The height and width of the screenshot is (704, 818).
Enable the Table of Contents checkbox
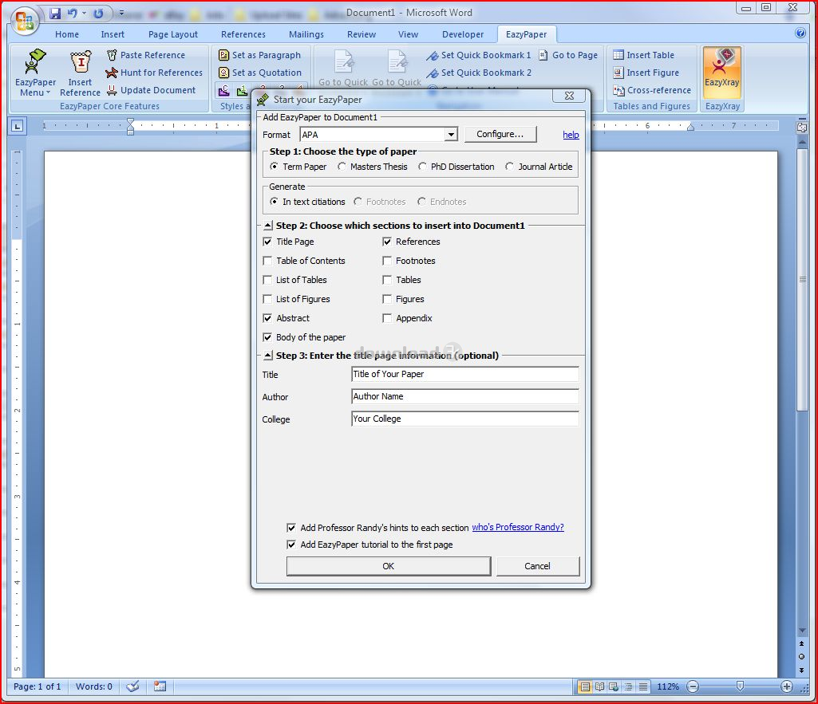(x=267, y=261)
